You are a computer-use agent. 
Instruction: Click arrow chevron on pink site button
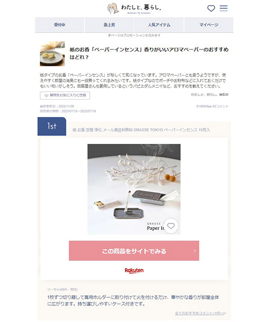(x=194, y=251)
